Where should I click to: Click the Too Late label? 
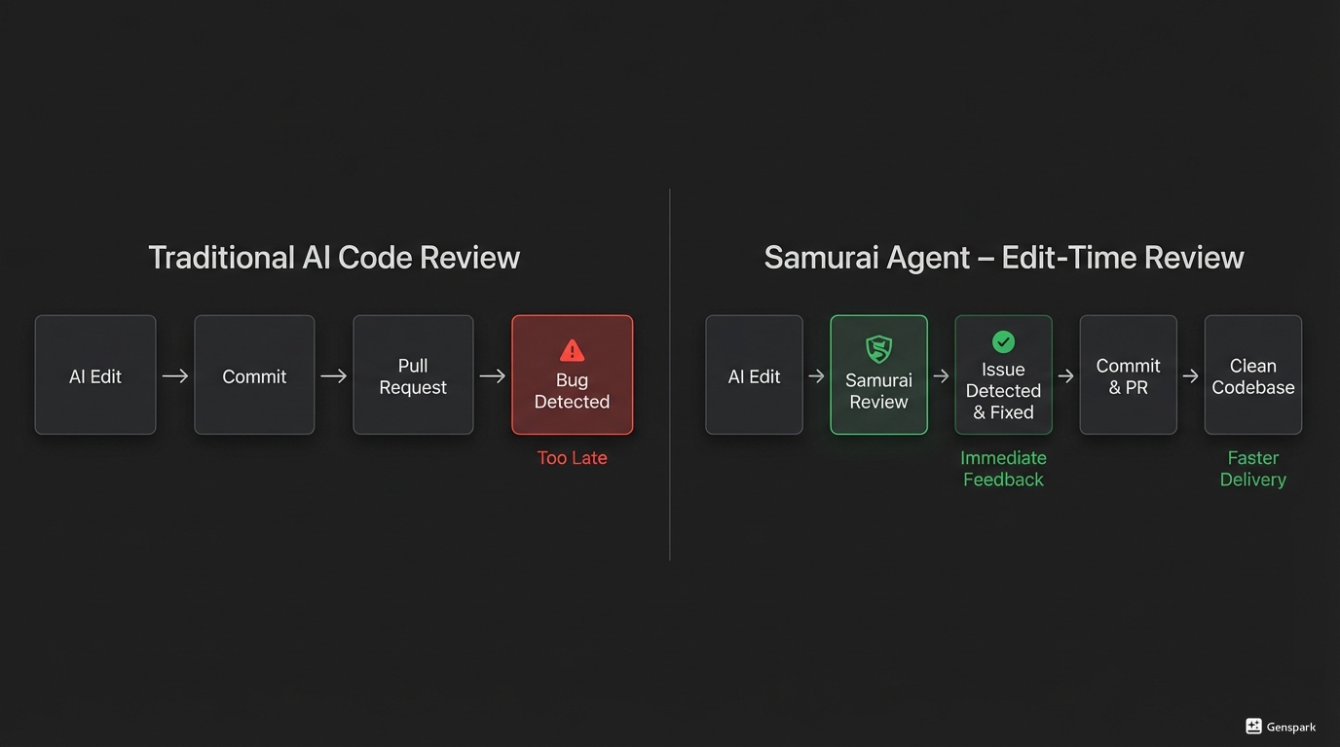[x=572, y=457]
